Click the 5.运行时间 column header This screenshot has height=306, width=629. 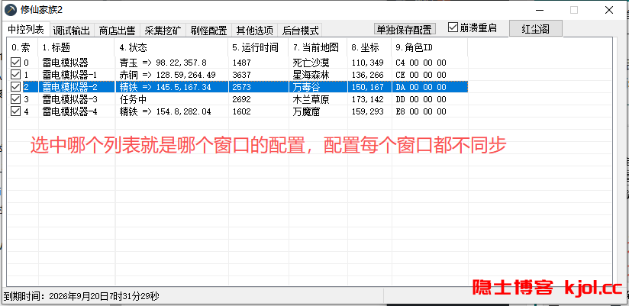pyautogui.click(x=258, y=48)
